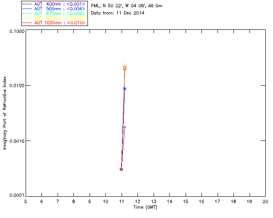
Task: Click the x-axis tick label 18
Action: point(233,201)
